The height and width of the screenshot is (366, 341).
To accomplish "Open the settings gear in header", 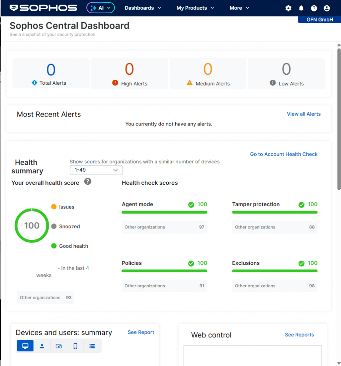I will (x=288, y=8).
